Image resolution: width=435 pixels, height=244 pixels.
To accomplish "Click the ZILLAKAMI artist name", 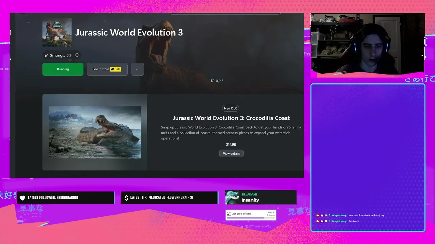I will click(249, 194).
